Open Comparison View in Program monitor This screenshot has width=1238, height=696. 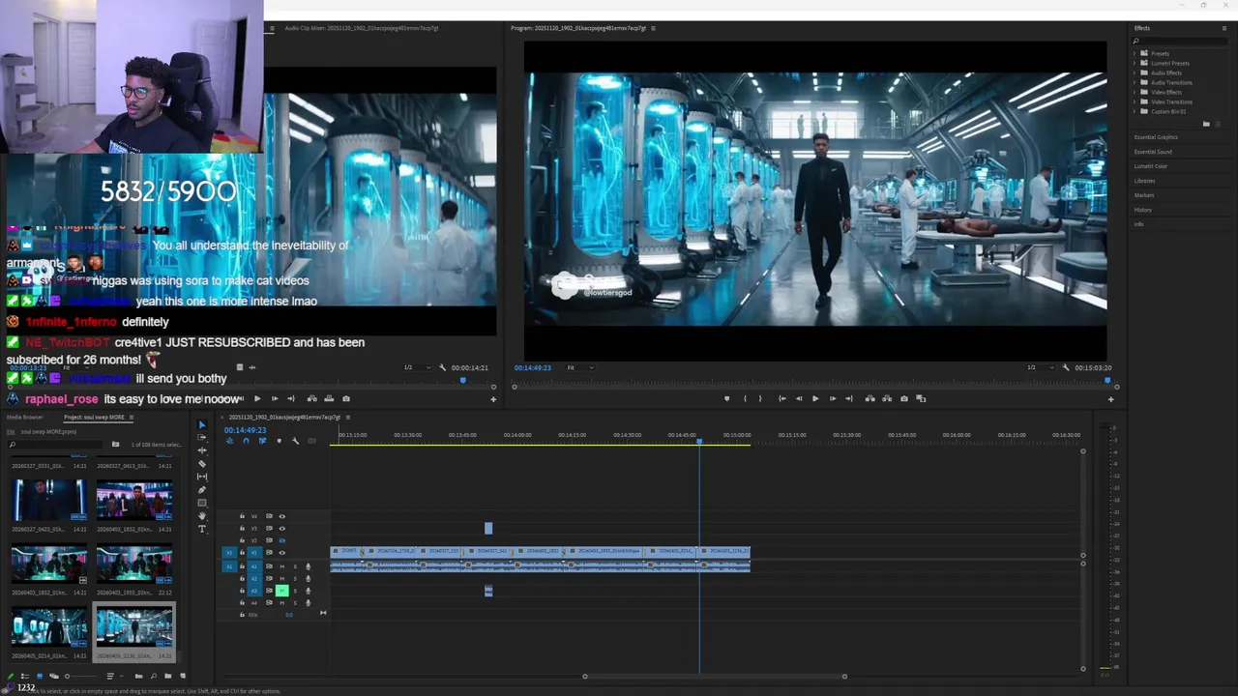tap(922, 398)
